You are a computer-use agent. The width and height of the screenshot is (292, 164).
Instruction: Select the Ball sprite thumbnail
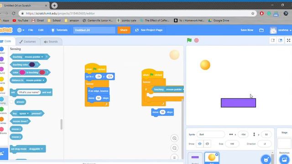(x=212, y=158)
